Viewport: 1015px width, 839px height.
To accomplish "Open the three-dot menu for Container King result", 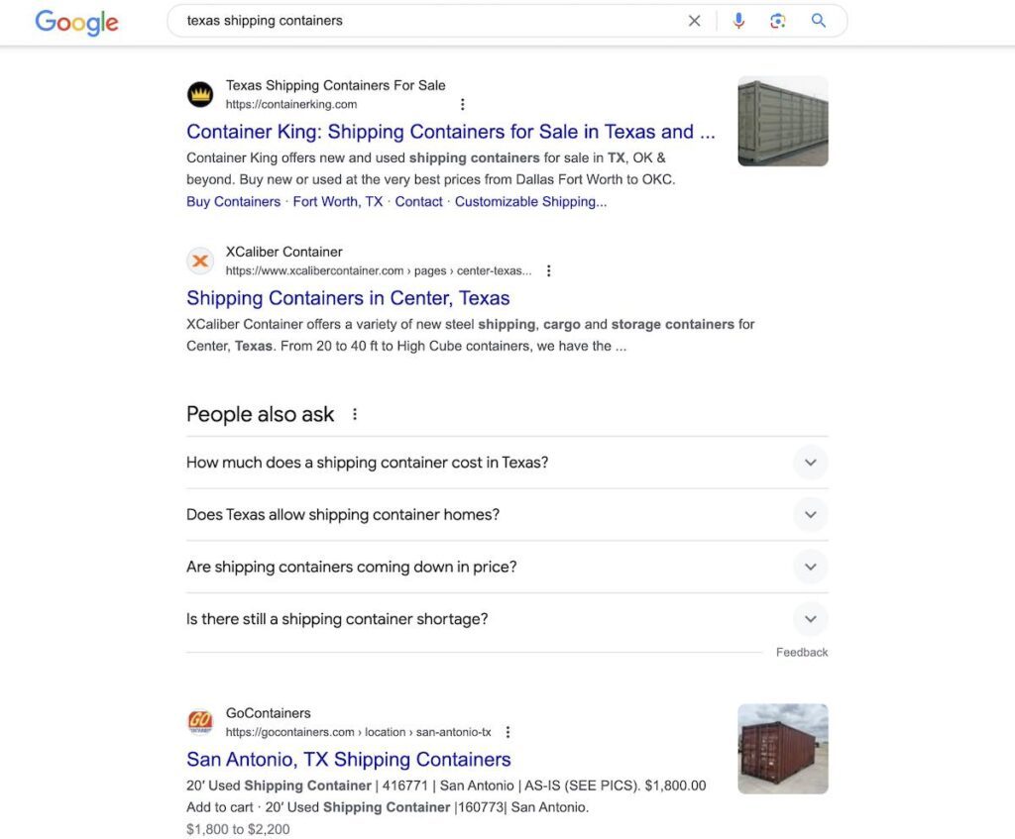I will click(x=463, y=104).
